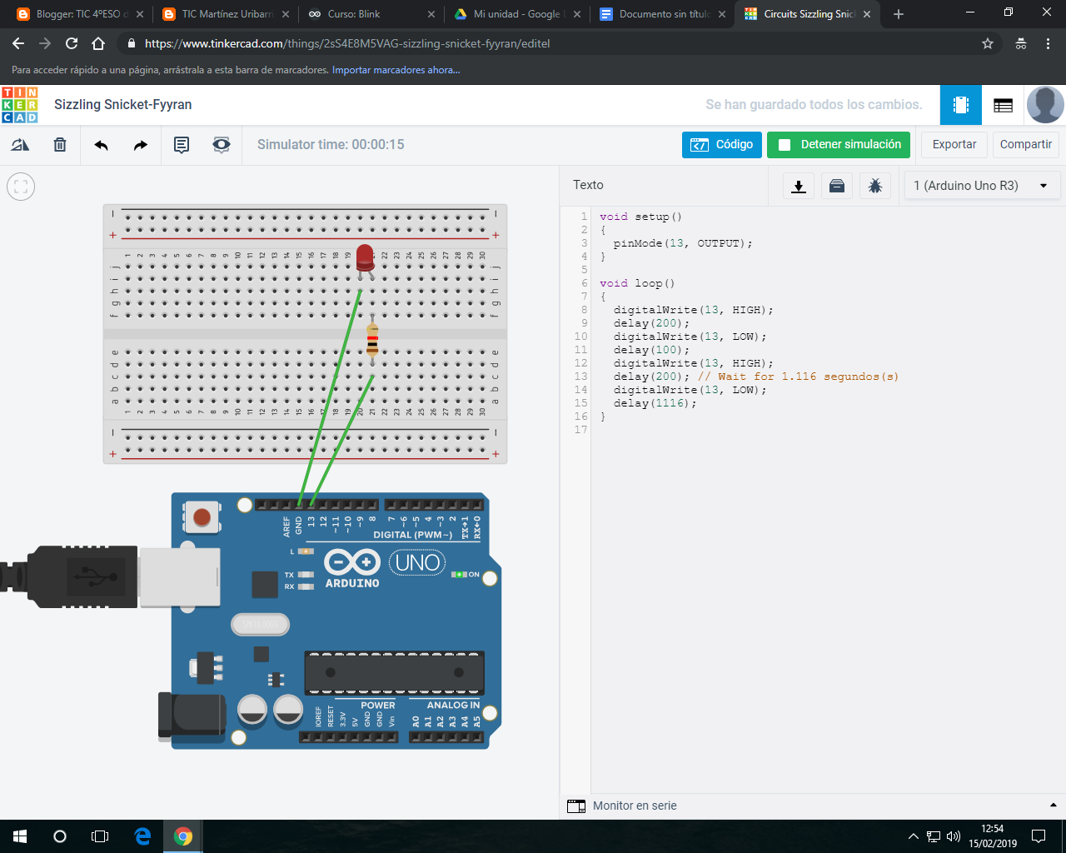Switch to TIC Martínez Uribarri tab
1066x853 pixels.
tap(227, 14)
